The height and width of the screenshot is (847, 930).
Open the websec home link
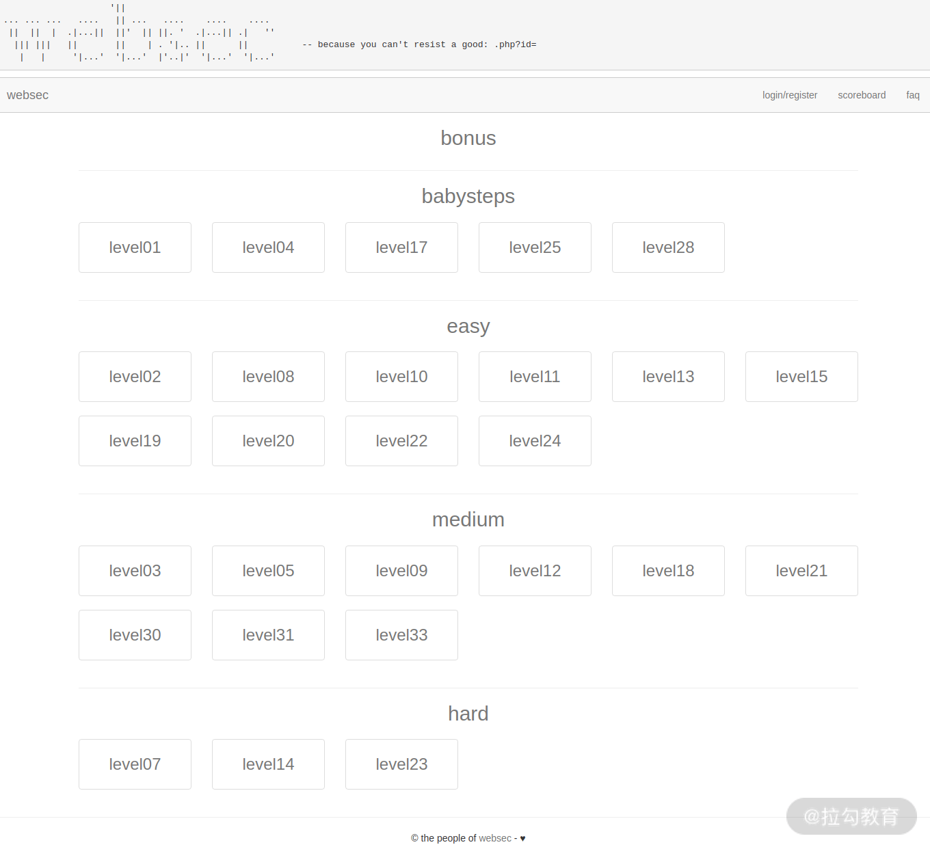point(27,95)
